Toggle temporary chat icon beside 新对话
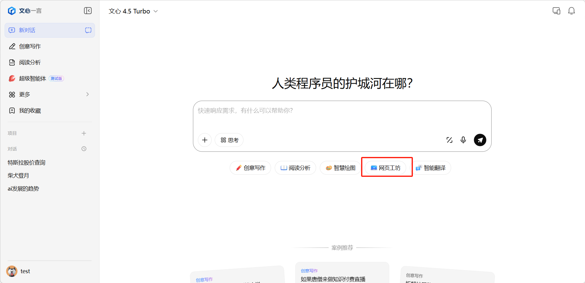 point(88,30)
